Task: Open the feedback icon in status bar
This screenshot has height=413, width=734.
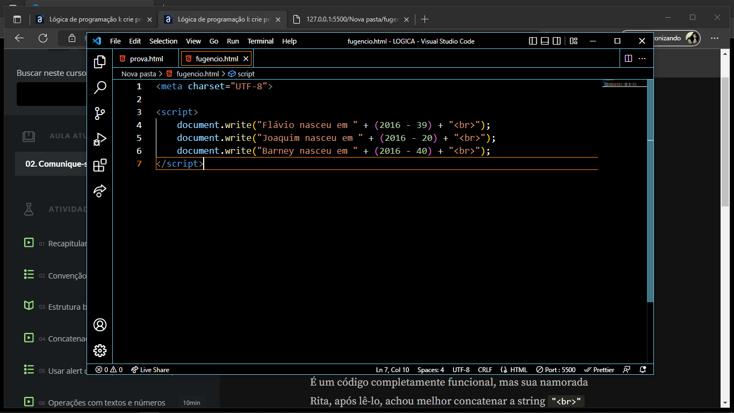Action: [627, 369]
